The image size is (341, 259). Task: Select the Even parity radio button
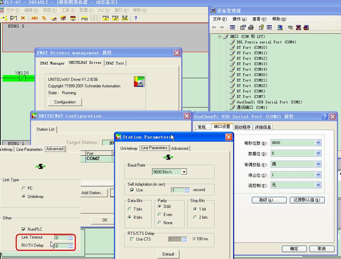point(160,215)
